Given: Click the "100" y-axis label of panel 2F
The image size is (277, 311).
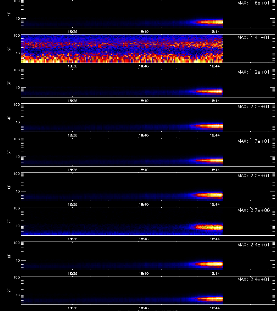Looking at the screenshot, I should (17, 36).
